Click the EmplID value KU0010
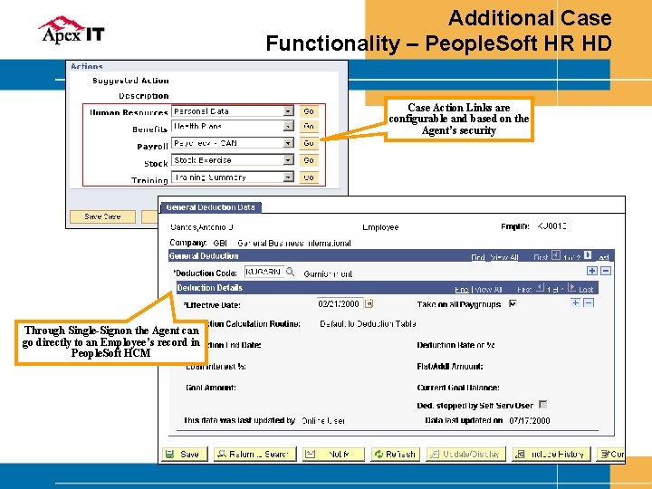The height and width of the screenshot is (489, 652). [551, 225]
